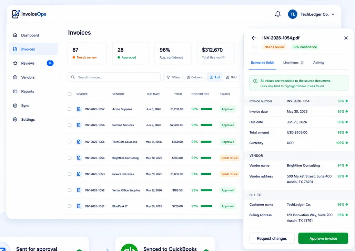Screen dimensions: 355x251
Task: Select the Extracted fields tab
Action: (262, 63)
